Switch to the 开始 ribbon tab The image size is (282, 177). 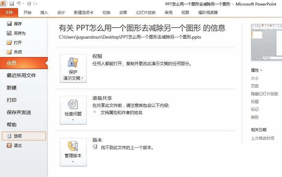(x=27, y=12)
